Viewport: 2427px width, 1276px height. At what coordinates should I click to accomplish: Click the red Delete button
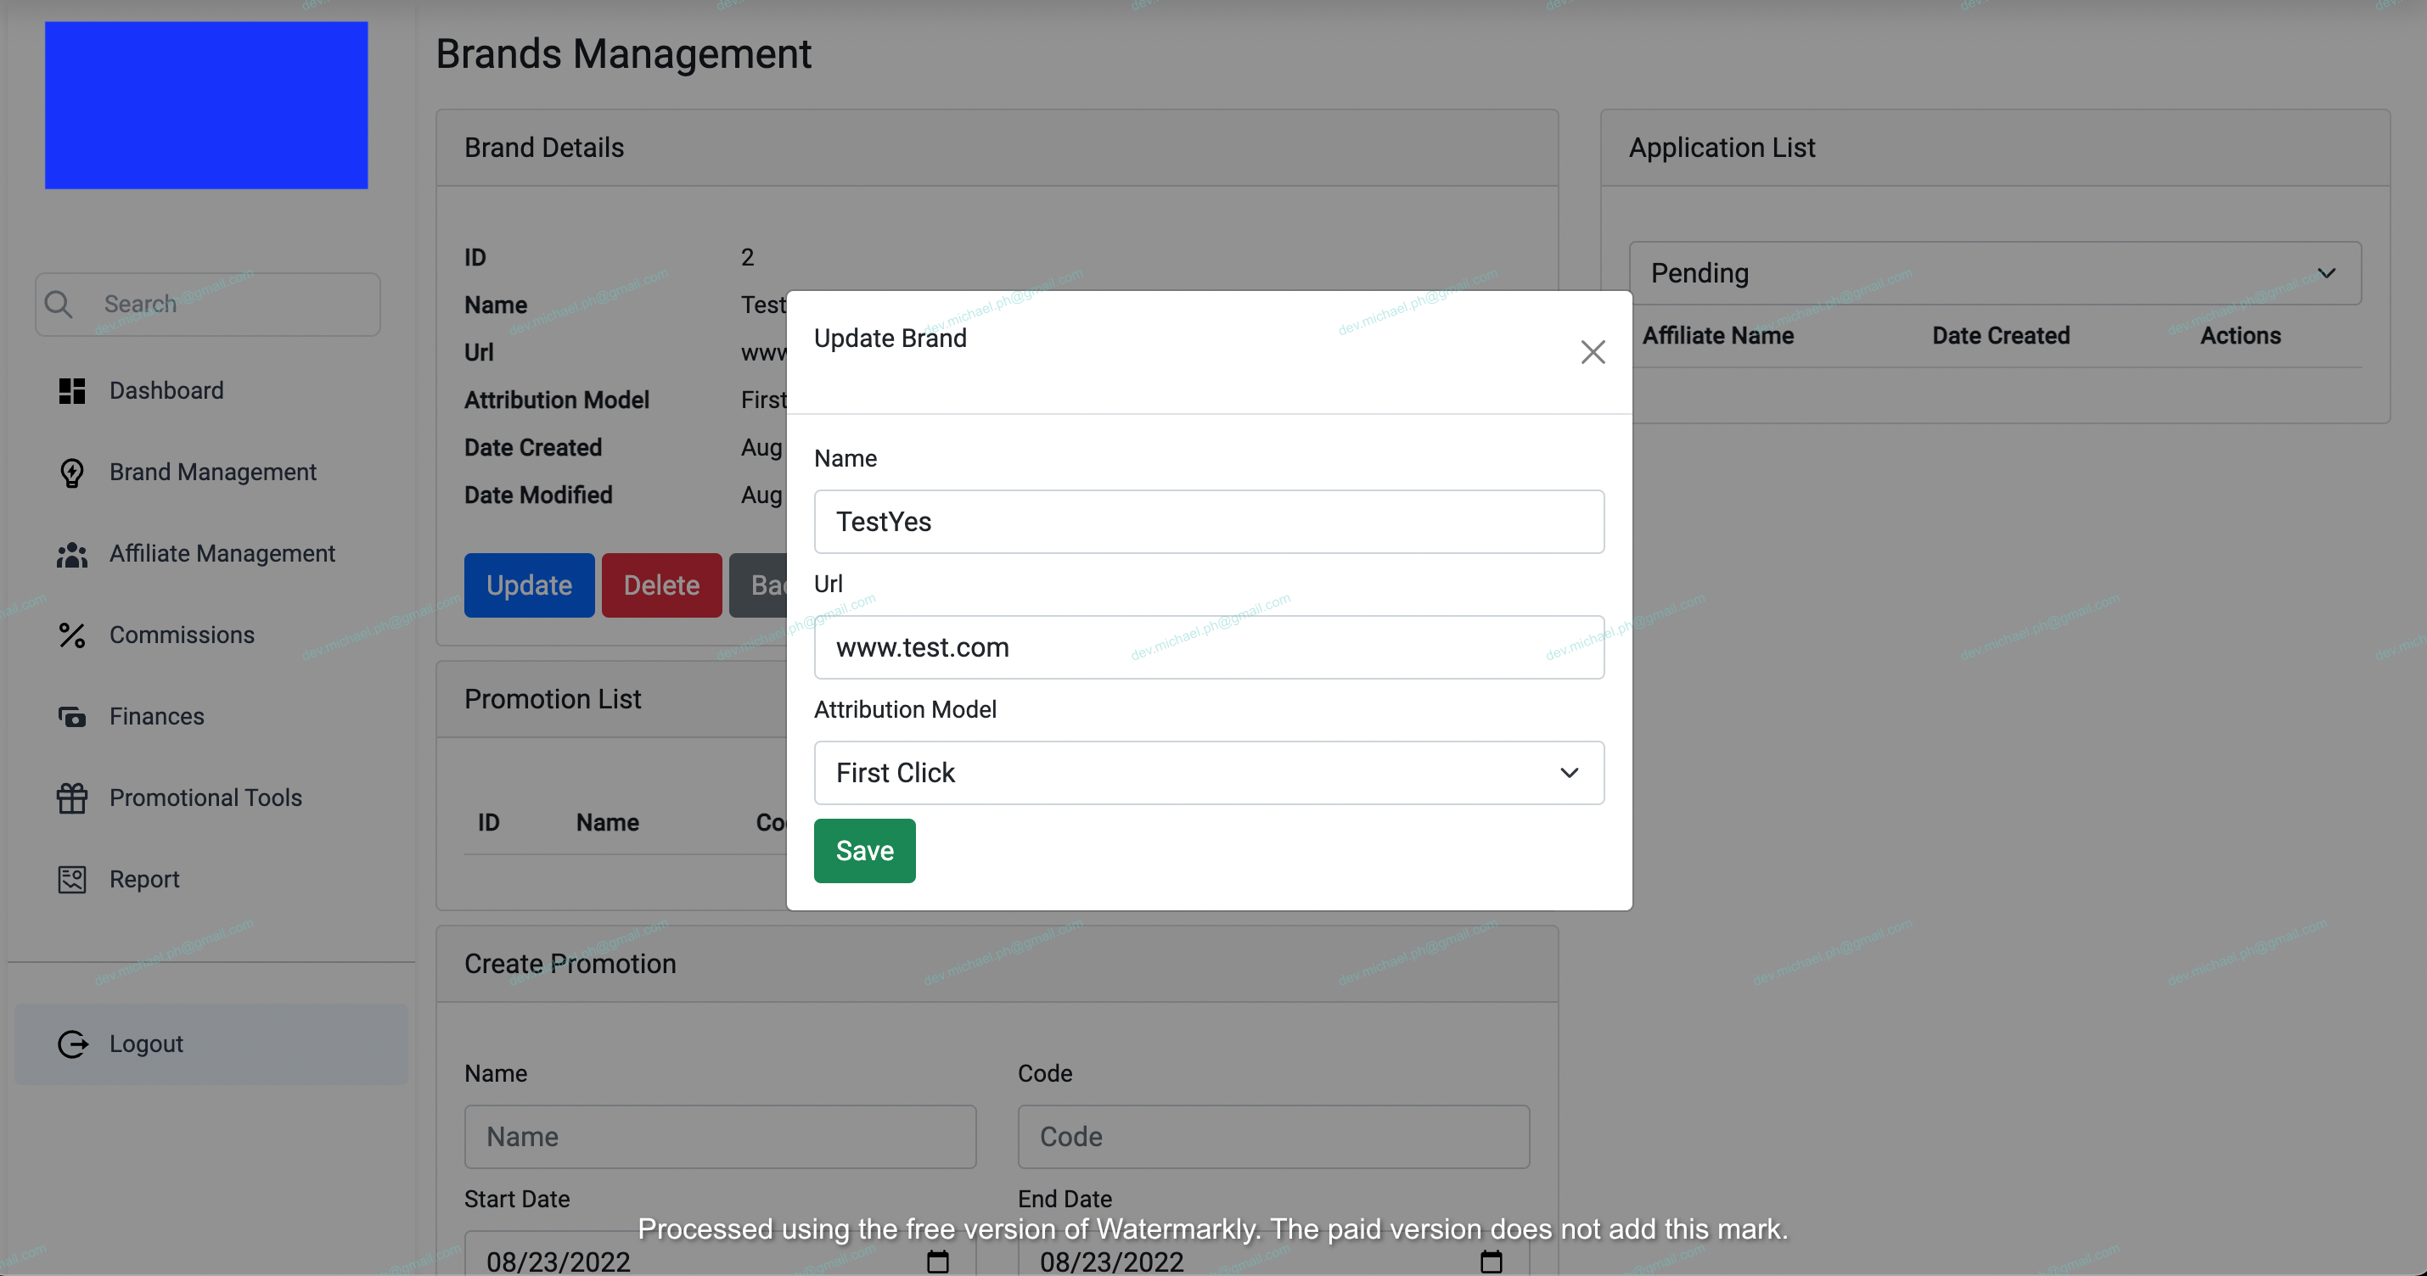coord(661,585)
